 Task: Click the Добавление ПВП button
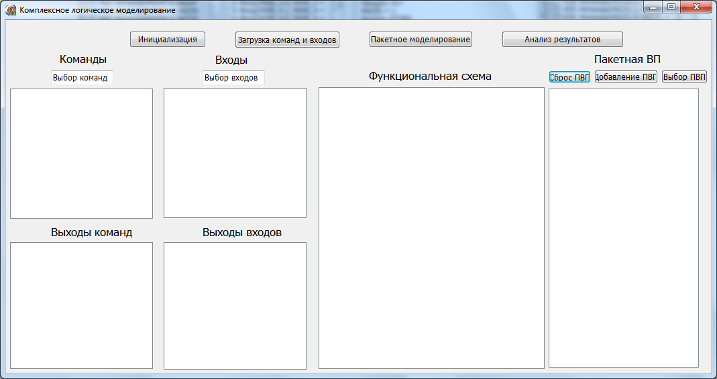click(x=626, y=76)
